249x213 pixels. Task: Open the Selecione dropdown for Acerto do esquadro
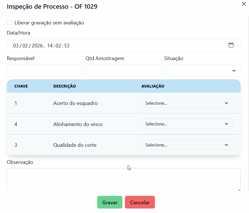tap(187, 103)
